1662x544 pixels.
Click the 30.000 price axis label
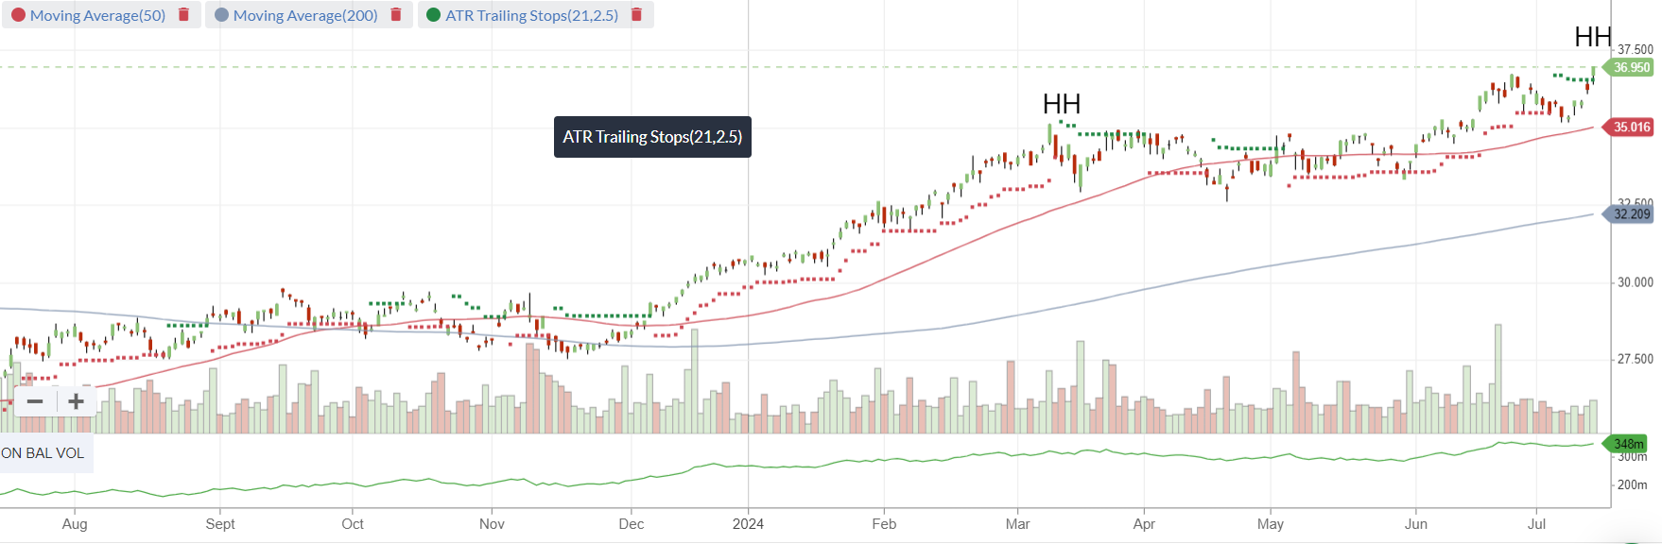[1636, 282]
